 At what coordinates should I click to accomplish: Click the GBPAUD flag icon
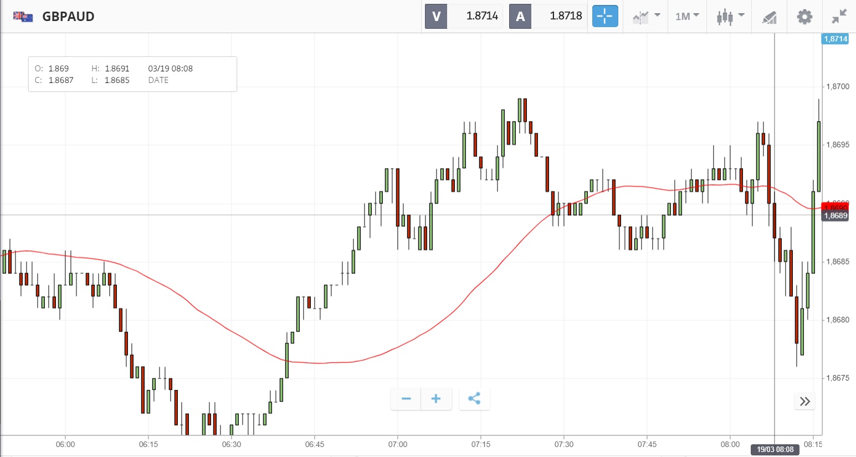23,17
